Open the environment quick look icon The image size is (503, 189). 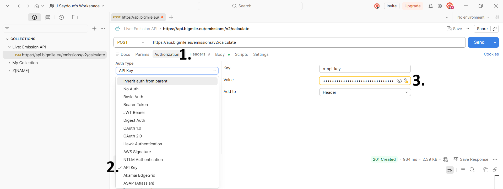click(497, 17)
